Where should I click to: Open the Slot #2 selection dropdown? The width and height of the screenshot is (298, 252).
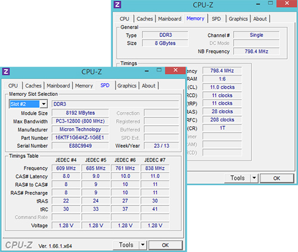[44, 104]
